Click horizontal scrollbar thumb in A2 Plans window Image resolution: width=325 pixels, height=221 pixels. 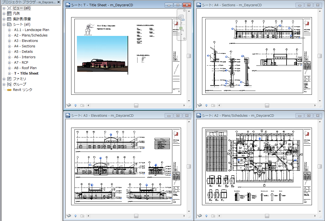tap(267, 216)
